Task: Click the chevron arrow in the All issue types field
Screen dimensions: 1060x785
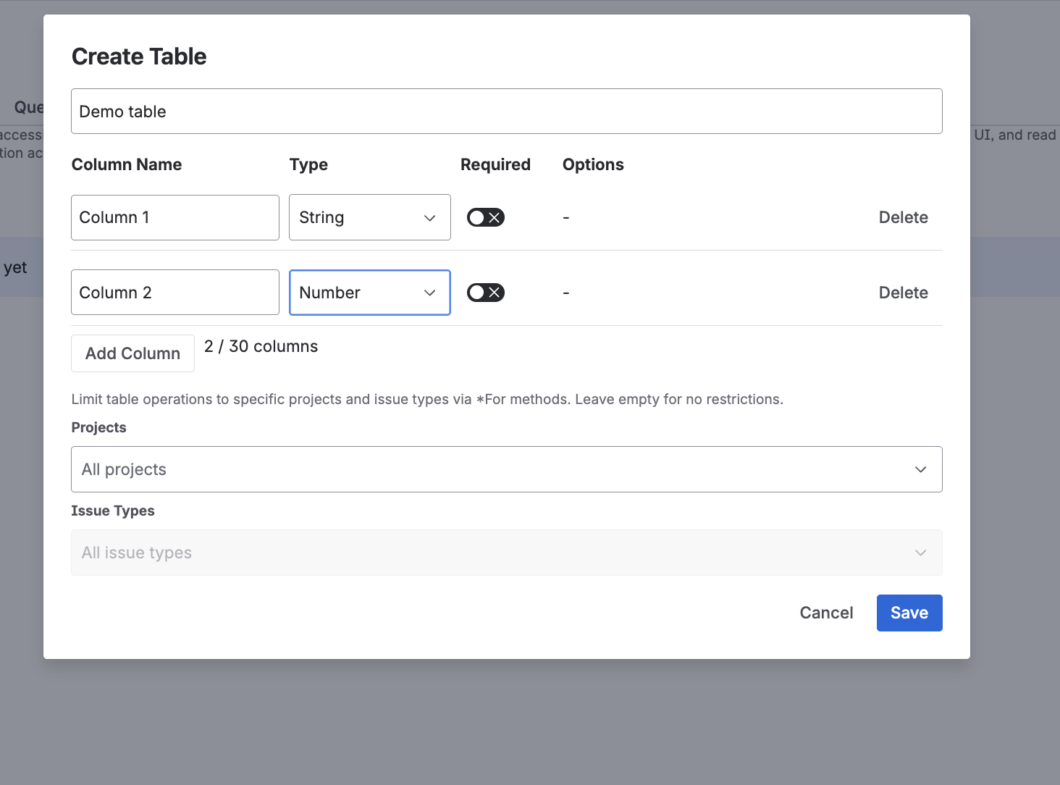Action: click(x=920, y=553)
